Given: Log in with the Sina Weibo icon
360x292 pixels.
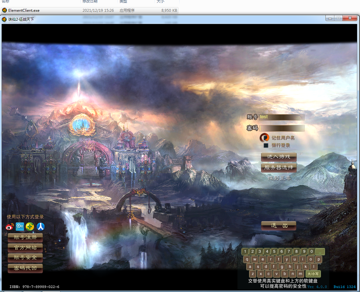Looking at the screenshot, I should pos(9,227).
